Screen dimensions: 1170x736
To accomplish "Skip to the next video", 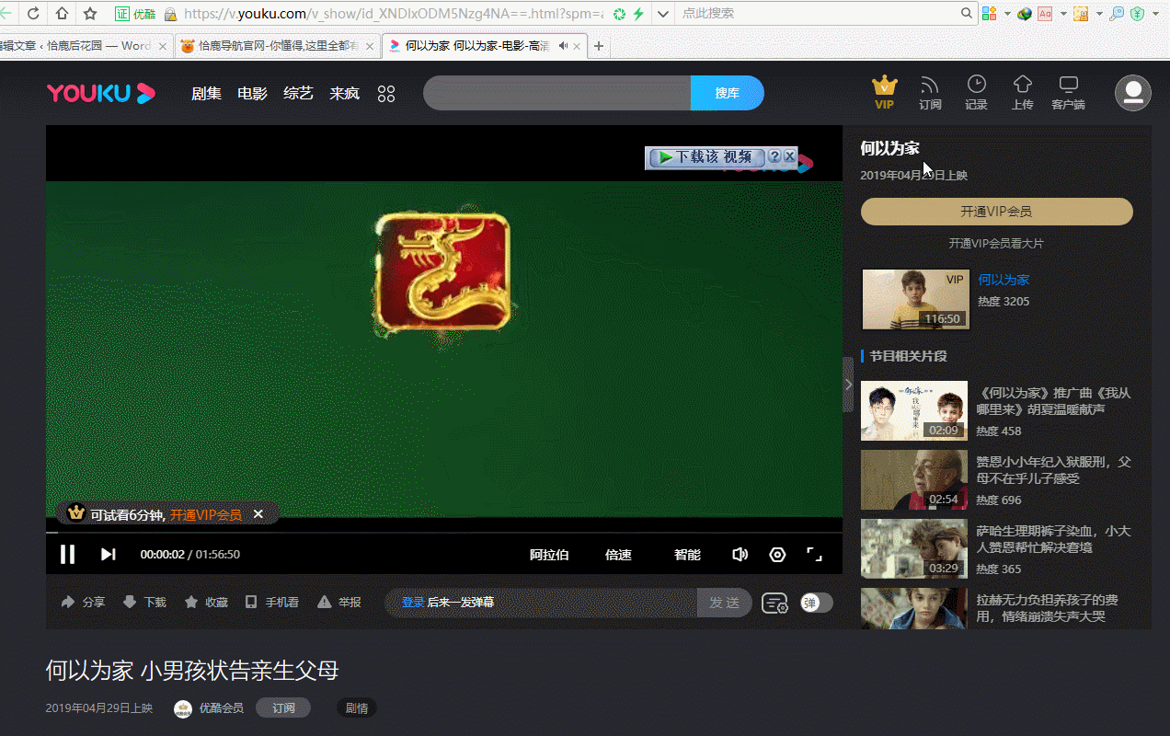I will [108, 554].
